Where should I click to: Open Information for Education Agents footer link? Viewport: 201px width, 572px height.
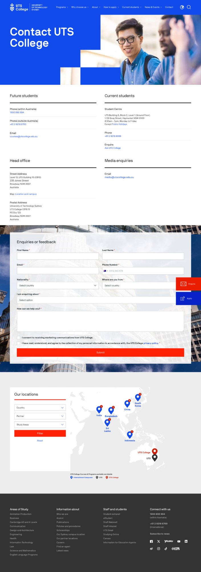tap(120, 543)
